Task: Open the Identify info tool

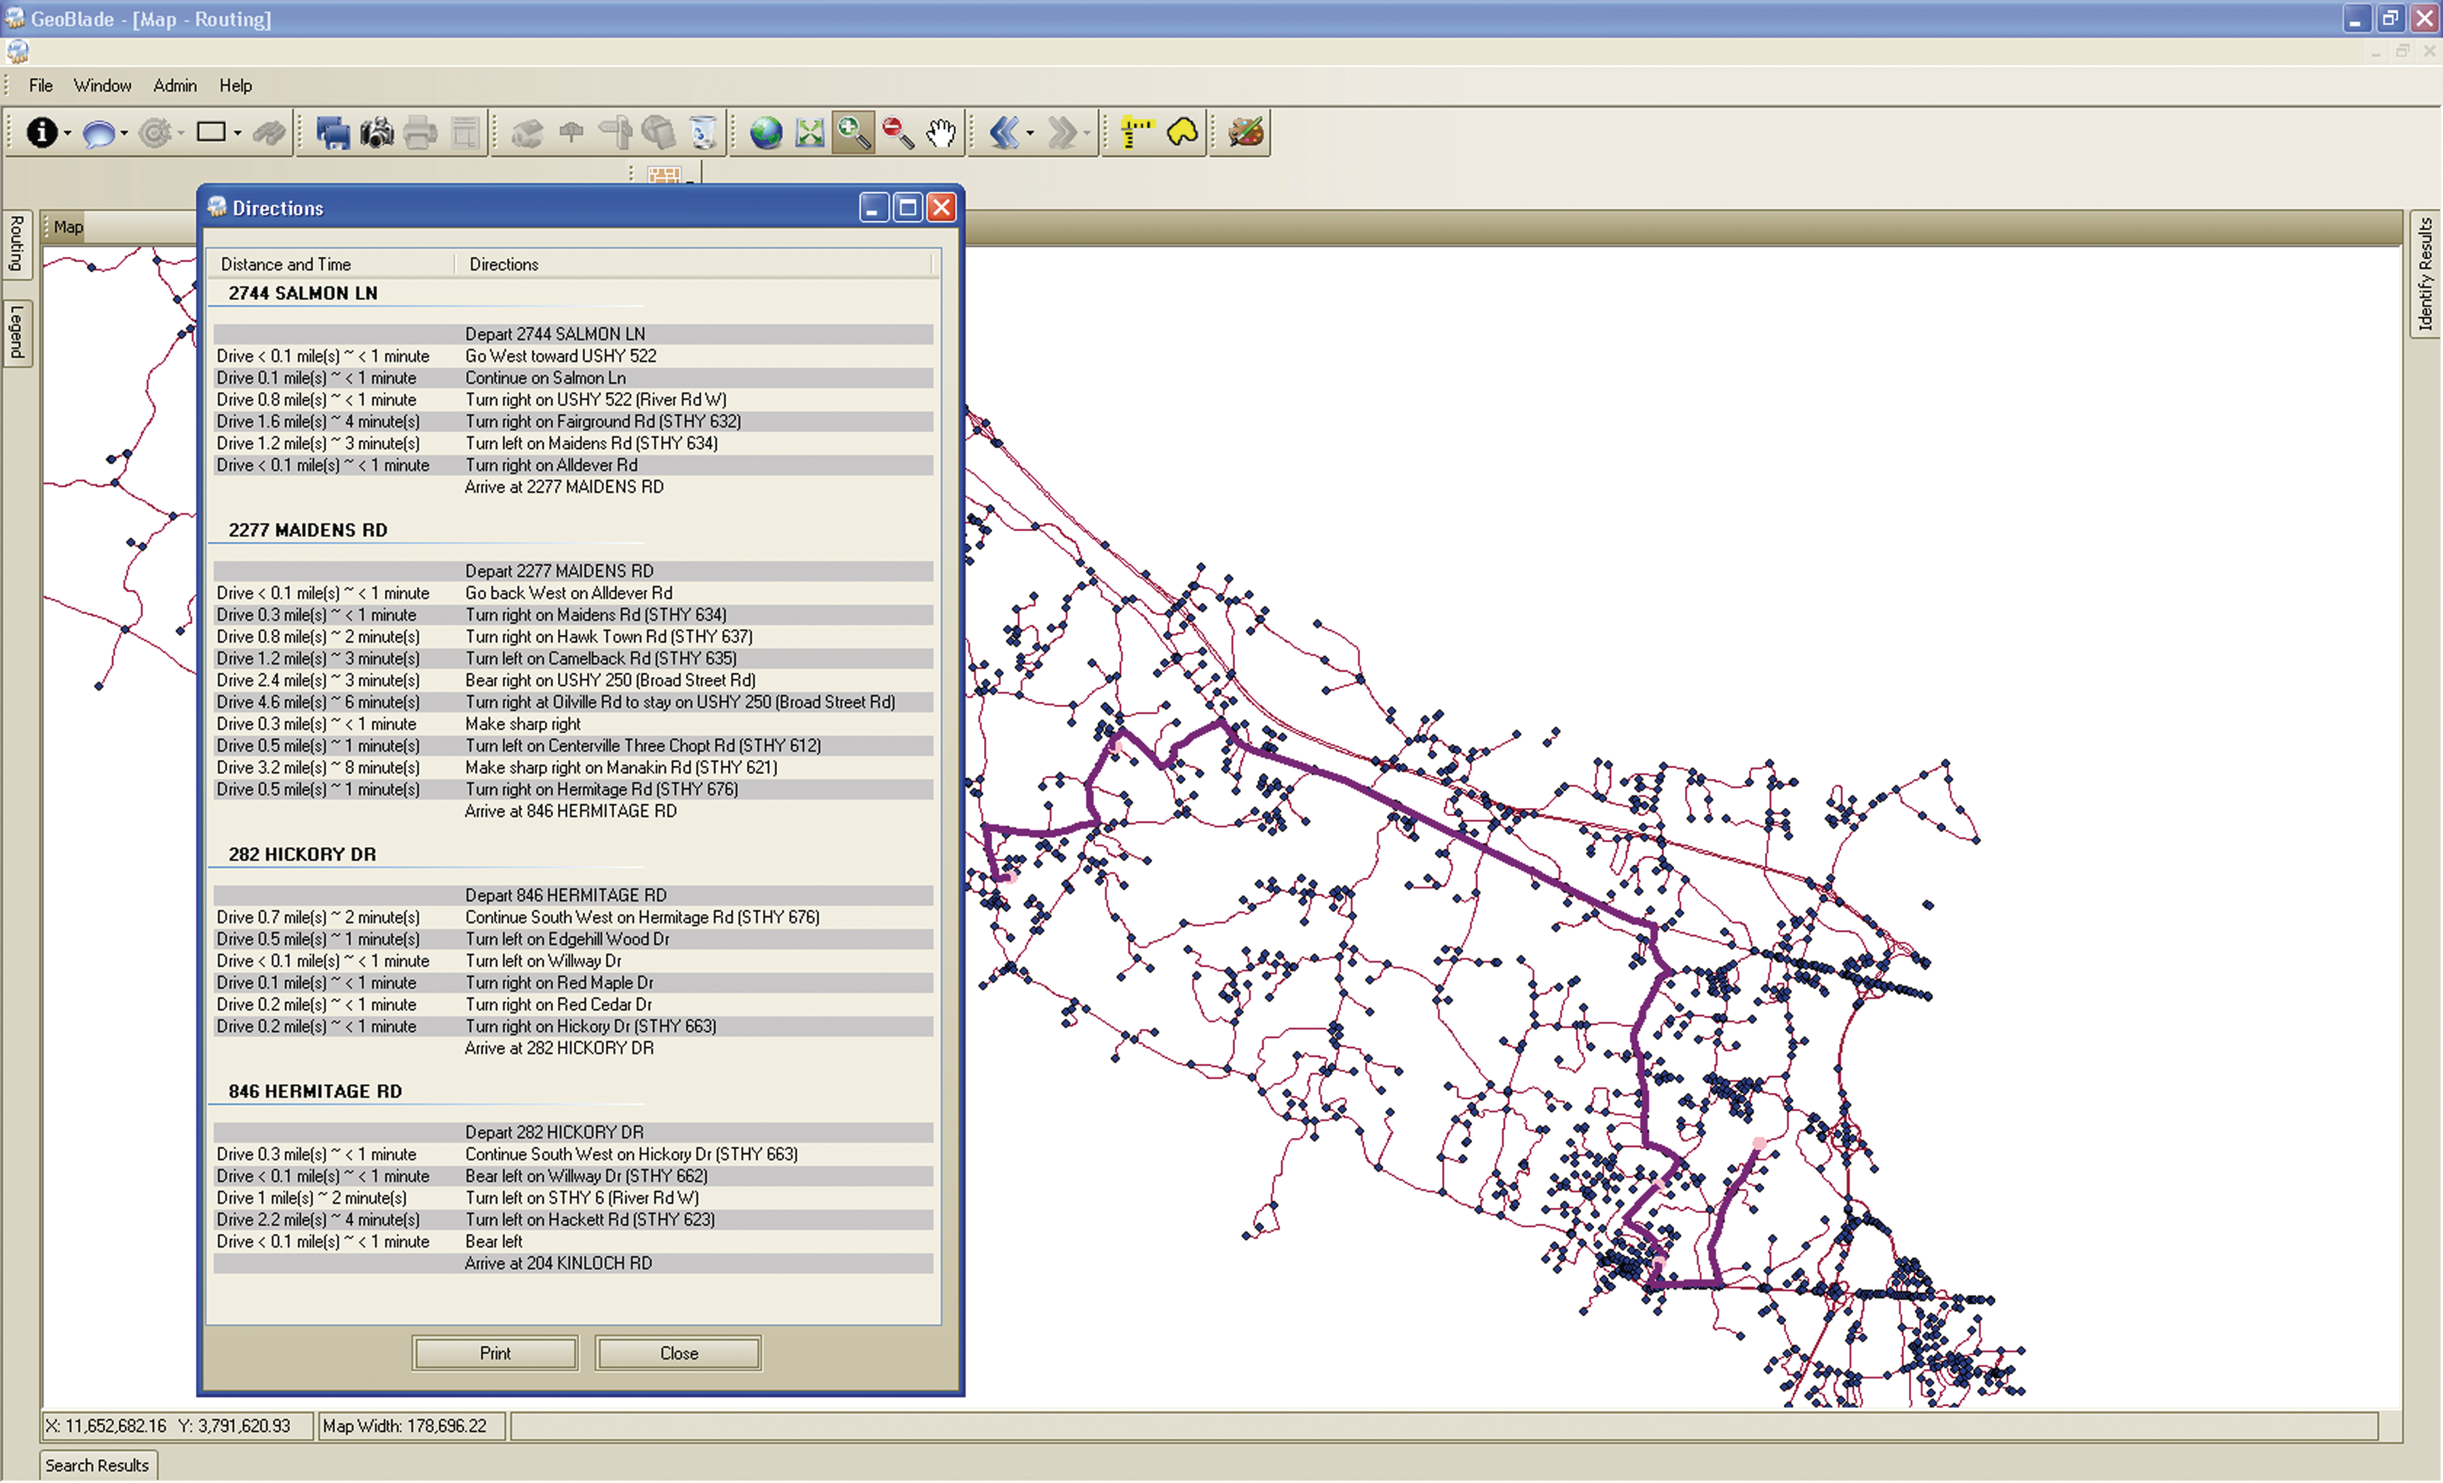Action: 43,132
